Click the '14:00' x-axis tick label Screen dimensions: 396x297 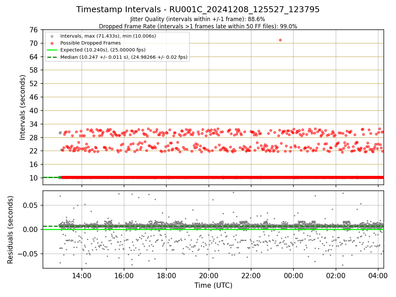pos(82,275)
